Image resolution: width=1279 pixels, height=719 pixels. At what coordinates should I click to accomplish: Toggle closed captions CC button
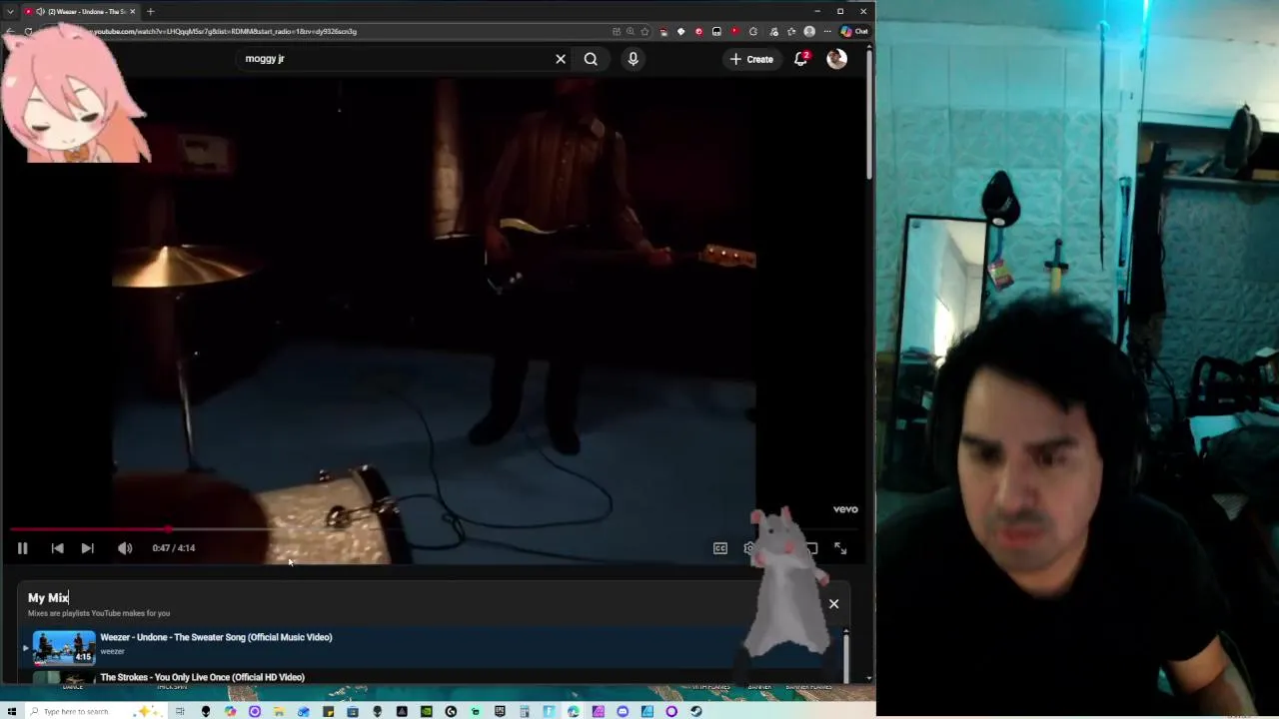pos(720,548)
